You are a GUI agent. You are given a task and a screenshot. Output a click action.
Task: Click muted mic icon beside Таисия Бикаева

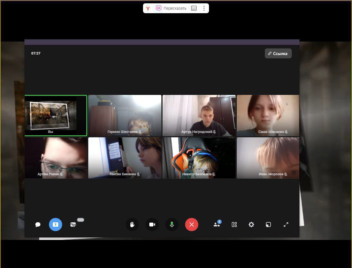(138, 174)
